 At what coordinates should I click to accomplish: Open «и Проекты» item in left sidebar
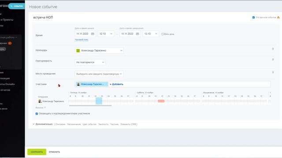pos(7,20)
